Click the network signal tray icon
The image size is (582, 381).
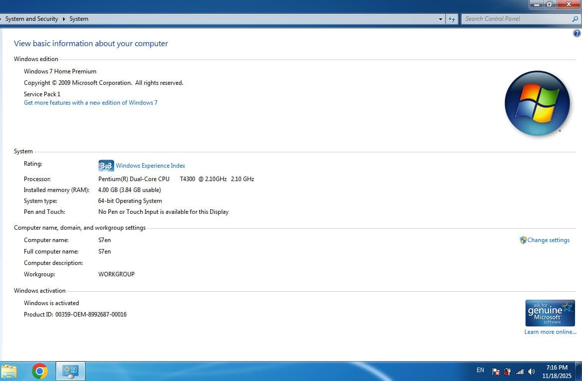pos(520,372)
